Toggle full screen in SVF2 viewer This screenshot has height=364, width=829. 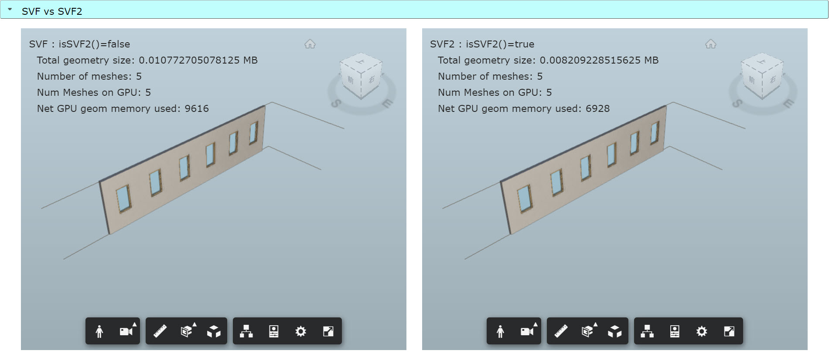730,331
